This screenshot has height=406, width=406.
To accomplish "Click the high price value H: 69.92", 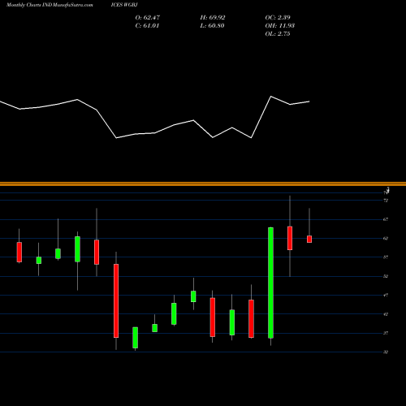I will (213, 18).
